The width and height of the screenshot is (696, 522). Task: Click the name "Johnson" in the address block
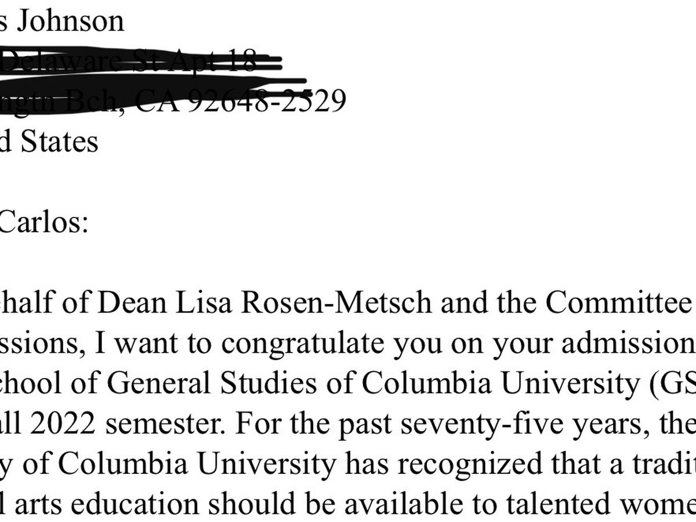(x=71, y=21)
